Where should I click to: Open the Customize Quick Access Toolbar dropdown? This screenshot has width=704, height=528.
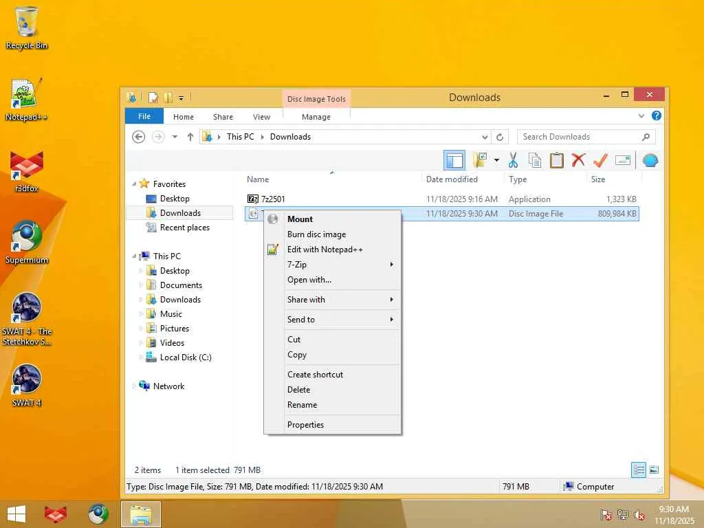click(181, 98)
